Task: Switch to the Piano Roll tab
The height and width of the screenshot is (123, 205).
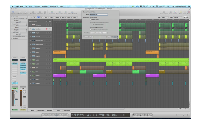Action: coord(49,110)
